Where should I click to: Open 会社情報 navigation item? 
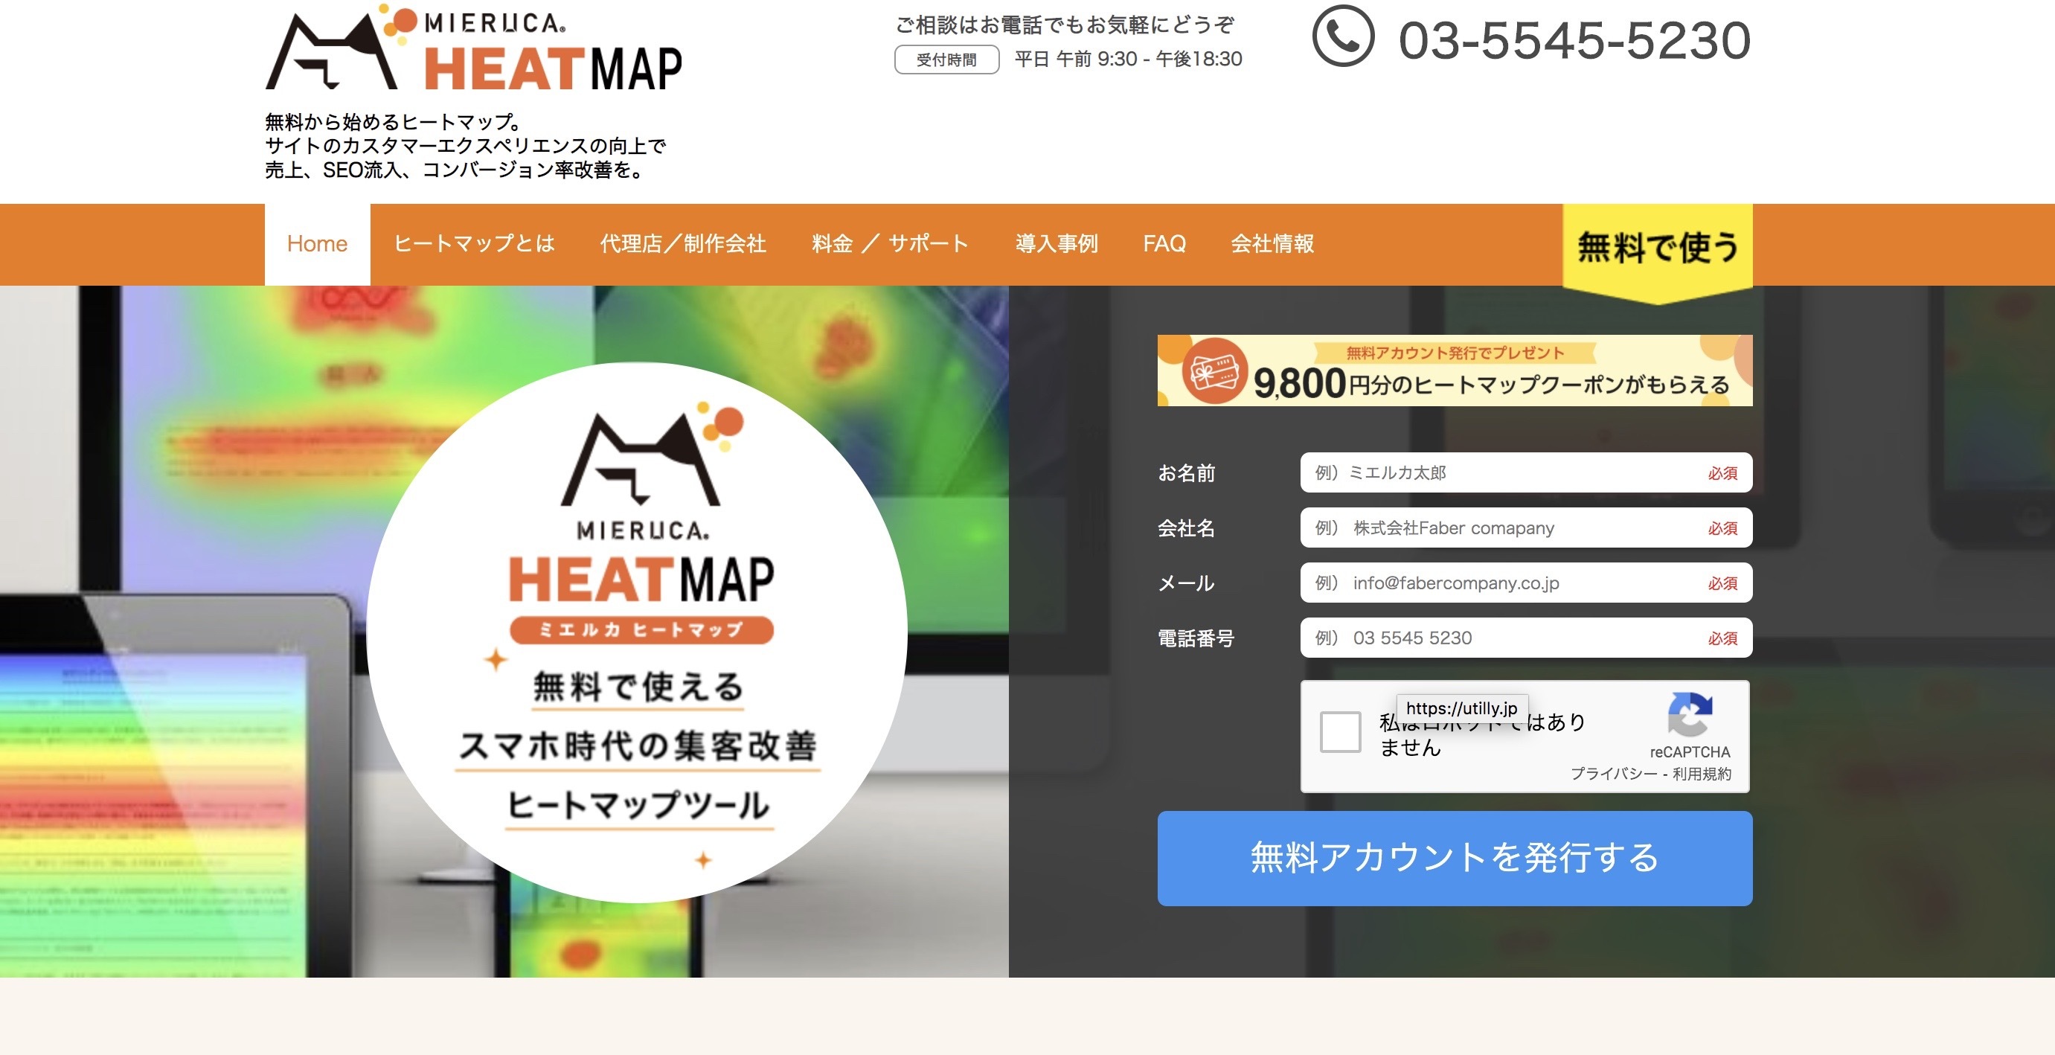[x=1272, y=244]
